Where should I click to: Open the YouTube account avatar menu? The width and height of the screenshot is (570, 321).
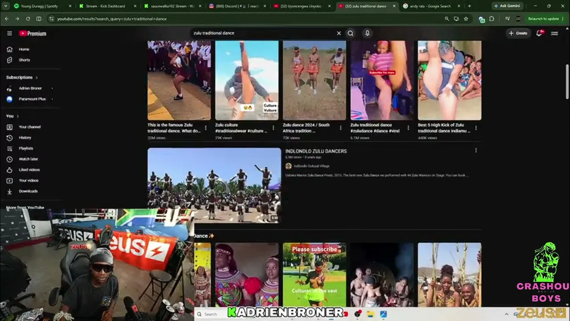click(554, 33)
